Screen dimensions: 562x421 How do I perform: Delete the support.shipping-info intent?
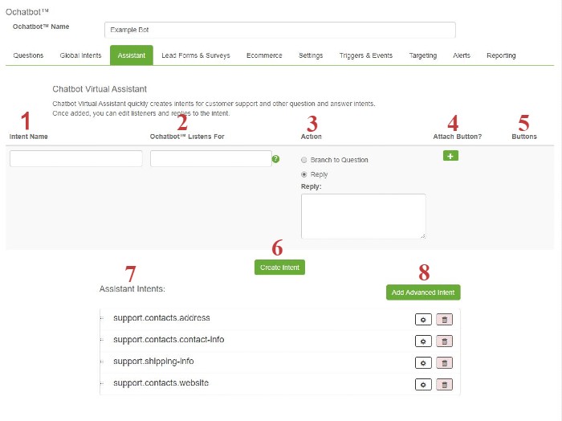tap(445, 363)
